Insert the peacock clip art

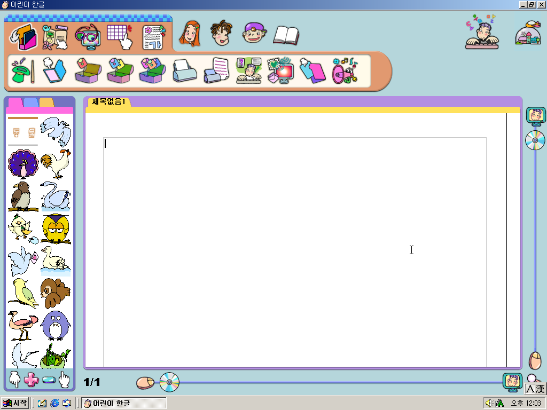[23, 164]
